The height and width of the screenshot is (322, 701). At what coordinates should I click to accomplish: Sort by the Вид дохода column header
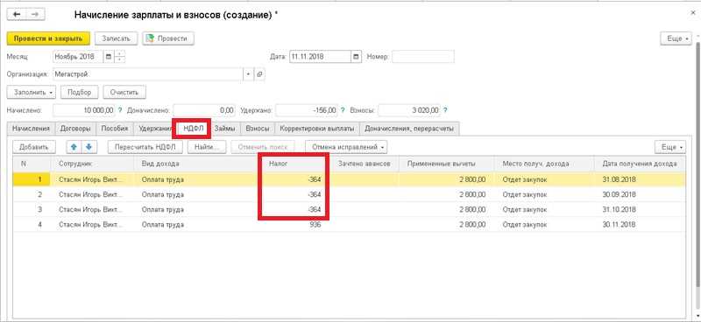pyautogui.click(x=198, y=164)
